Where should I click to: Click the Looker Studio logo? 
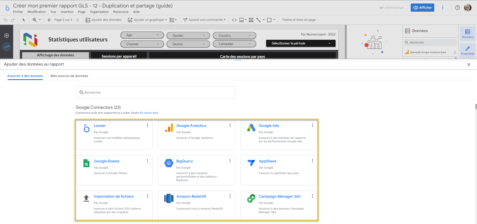7,8
